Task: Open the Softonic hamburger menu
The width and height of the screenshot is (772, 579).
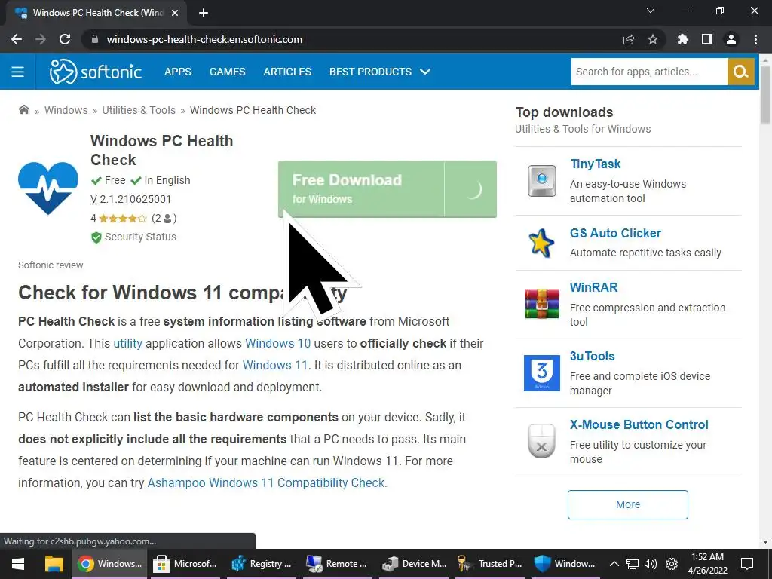Action: [18, 72]
